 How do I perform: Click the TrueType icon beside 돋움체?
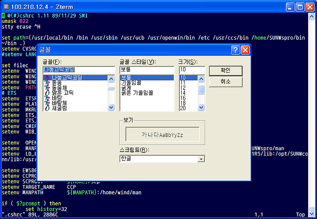tap(47, 88)
